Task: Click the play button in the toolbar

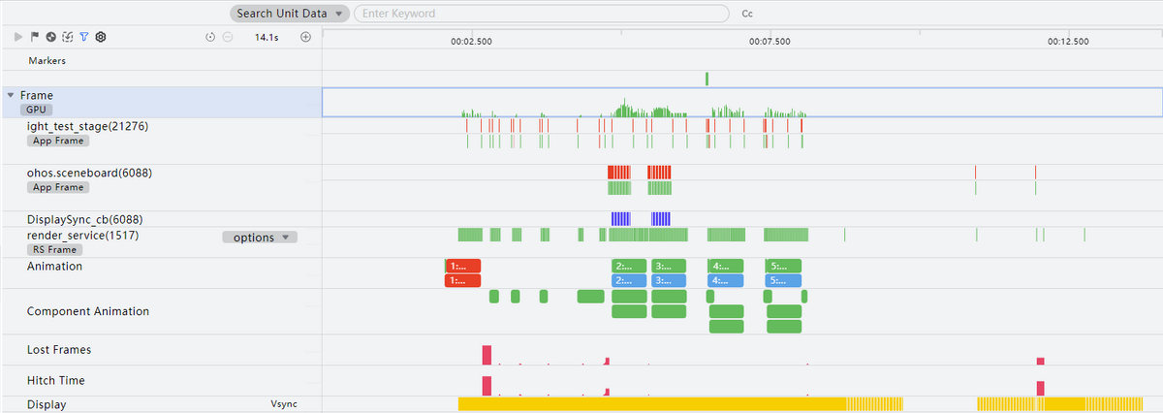Action: (x=18, y=37)
